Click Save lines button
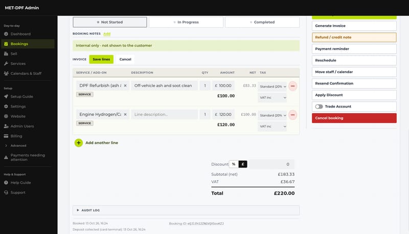The height and width of the screenshot is (234, 409). pos(101,59)
